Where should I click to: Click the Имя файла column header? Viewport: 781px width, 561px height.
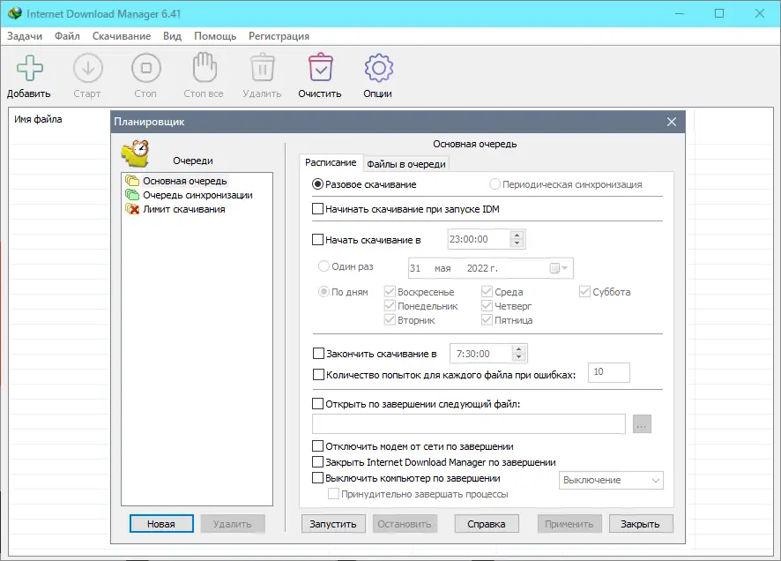(x=38, y=119)
